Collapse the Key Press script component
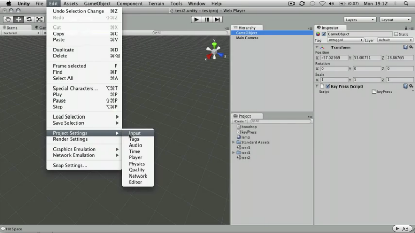The image size is (415, 233). 317,86
